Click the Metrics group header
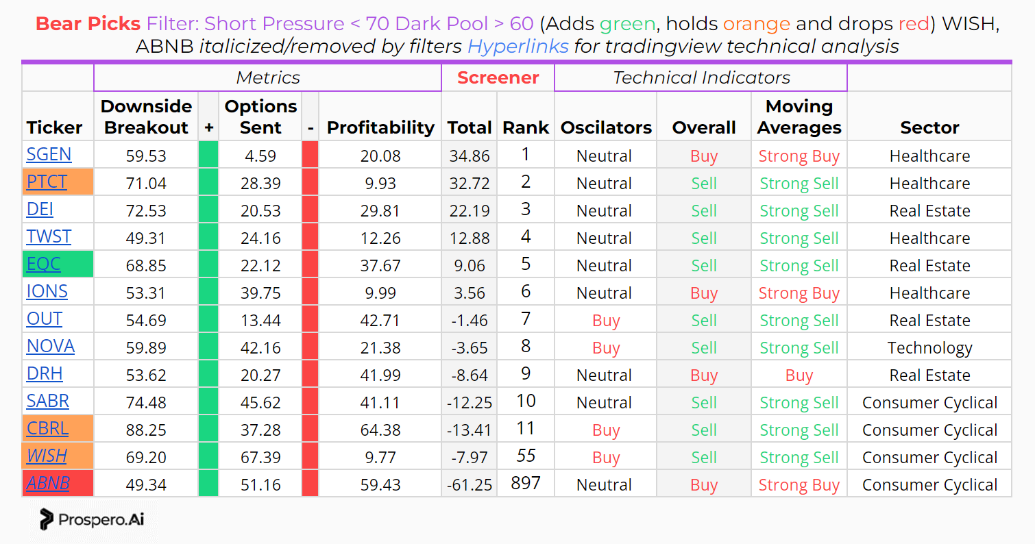 tap(268, 77)
